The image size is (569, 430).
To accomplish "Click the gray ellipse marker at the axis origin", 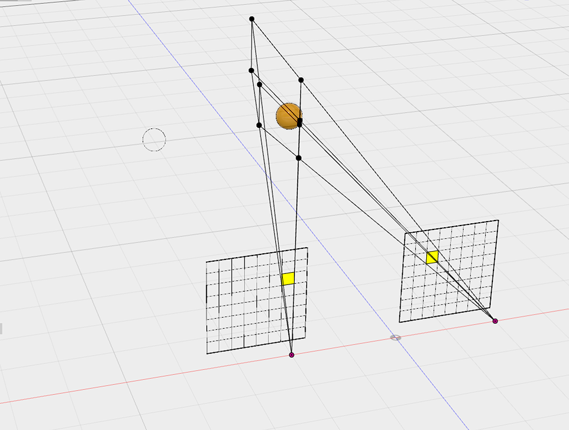I will click(396, 338).
